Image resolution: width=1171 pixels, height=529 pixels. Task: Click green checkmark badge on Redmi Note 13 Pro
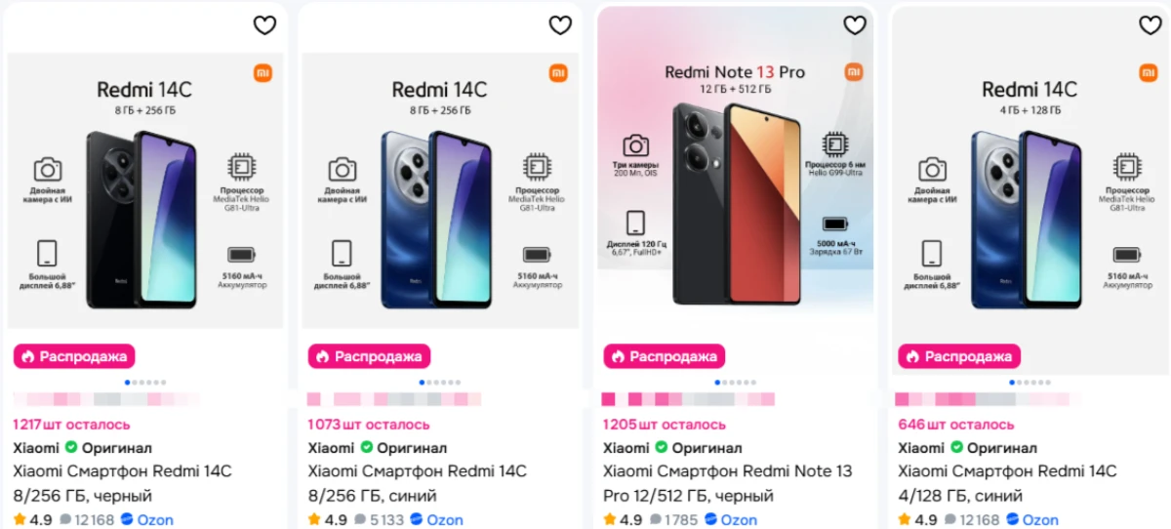[x=661, y=448]
